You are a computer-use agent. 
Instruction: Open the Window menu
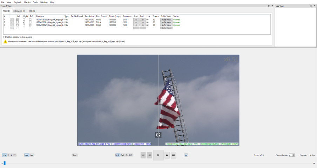[x=44, y=2]
